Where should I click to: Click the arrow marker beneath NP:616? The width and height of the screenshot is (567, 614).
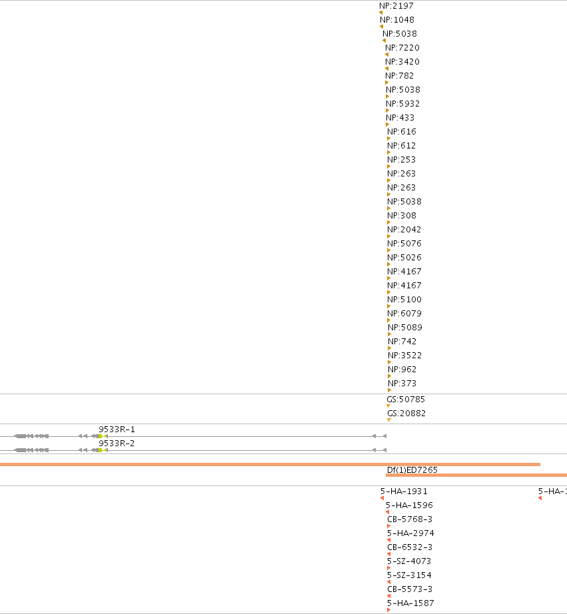click(x=388, y=139)
